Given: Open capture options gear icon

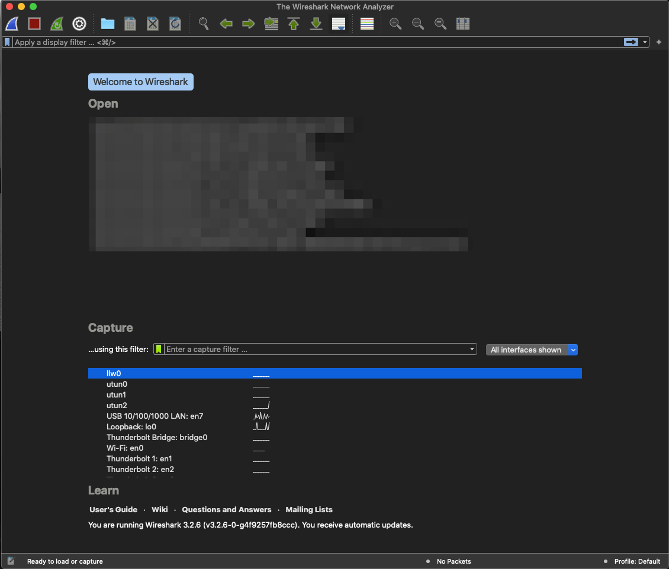Looking at the screenshot, I should coord(79,24).
